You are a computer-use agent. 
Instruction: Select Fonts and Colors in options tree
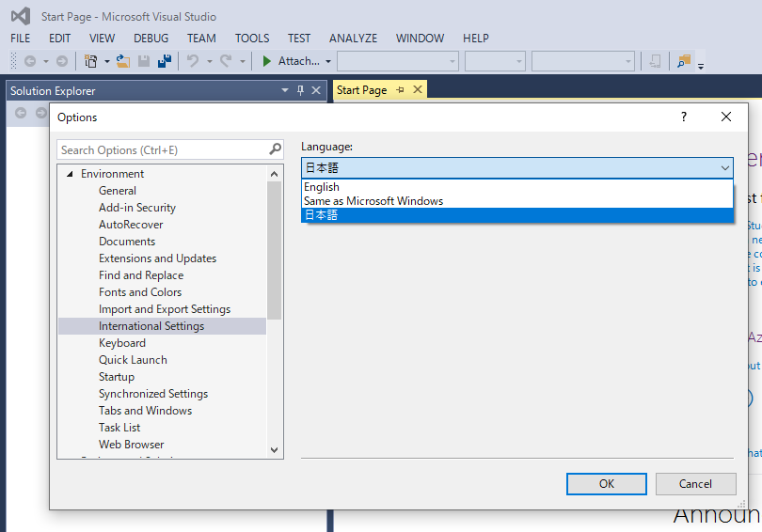[140, 292]
